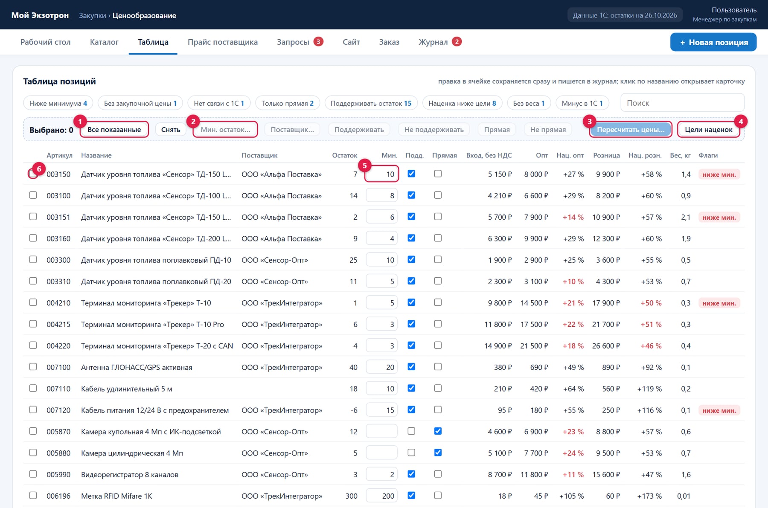The height and width of the screenshot is (508, 768).
Task: Open the card for Терминал мониторинга «Трекер» Т-10 Pro
Action: [152, 325]
